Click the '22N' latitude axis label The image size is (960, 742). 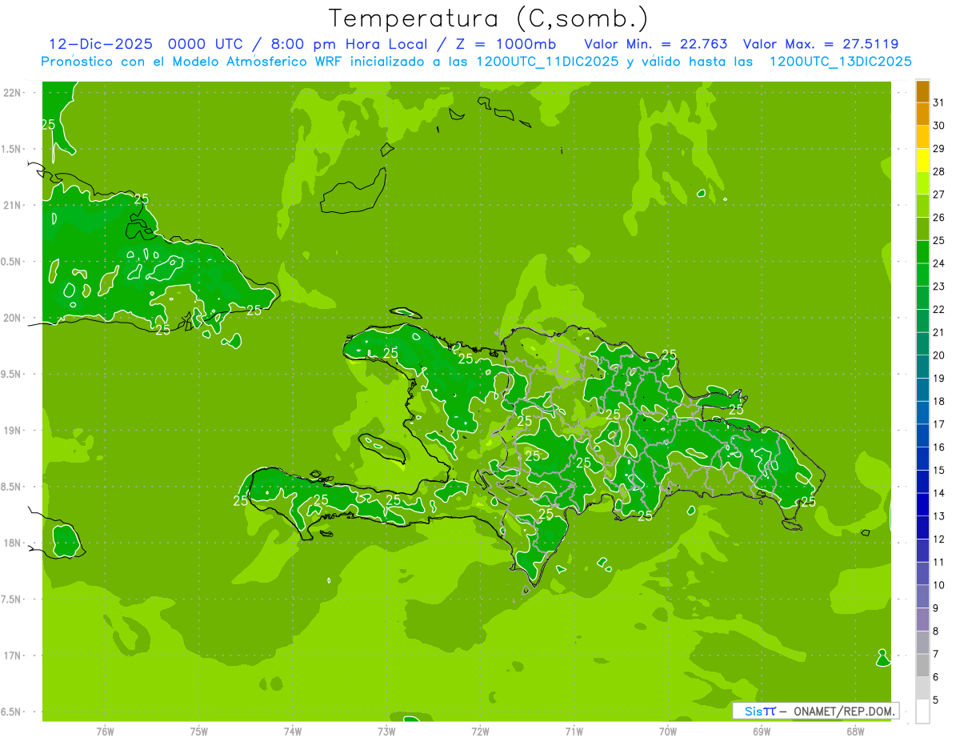pyautogui.click(x=13, y=93)
